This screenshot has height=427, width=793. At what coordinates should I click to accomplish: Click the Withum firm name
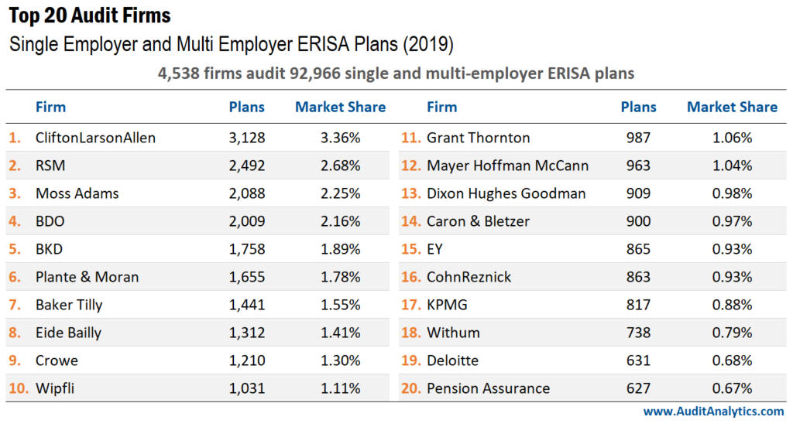click(453, 333)
